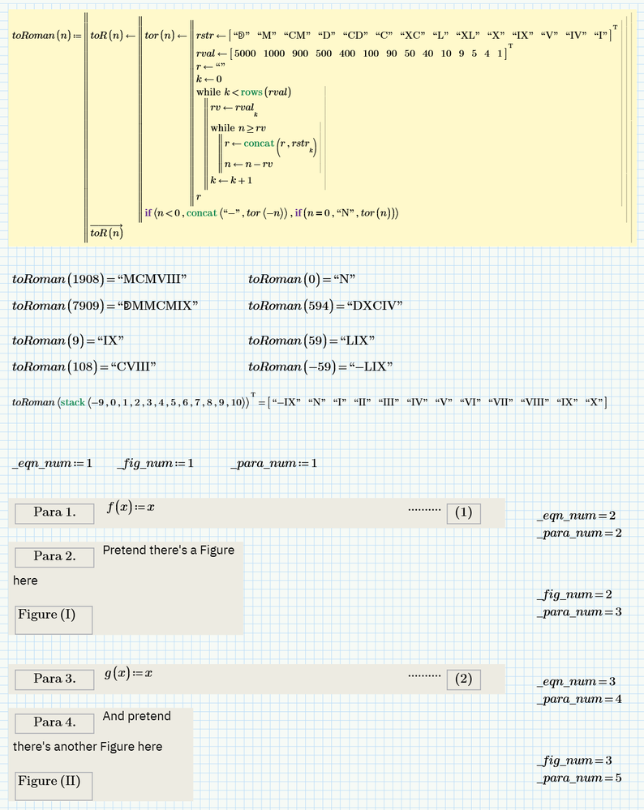Click the "Pretend there's a Figure" text
This screenshot has height=810, width=644.
coord(168,551)
